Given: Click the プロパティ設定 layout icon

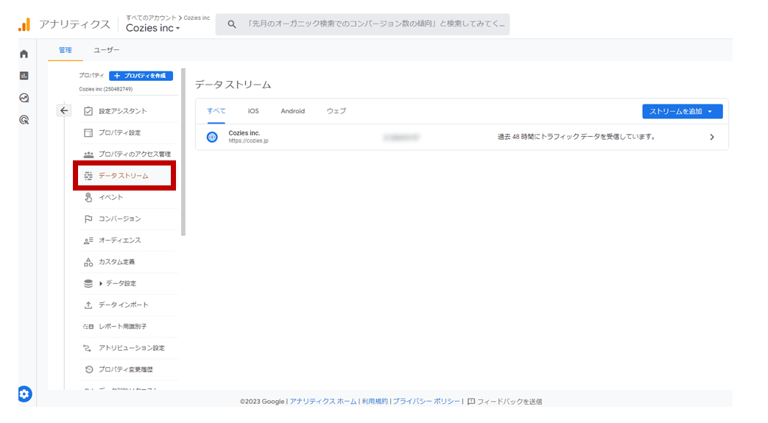Looking at the screenshot, I should point(88,132).
